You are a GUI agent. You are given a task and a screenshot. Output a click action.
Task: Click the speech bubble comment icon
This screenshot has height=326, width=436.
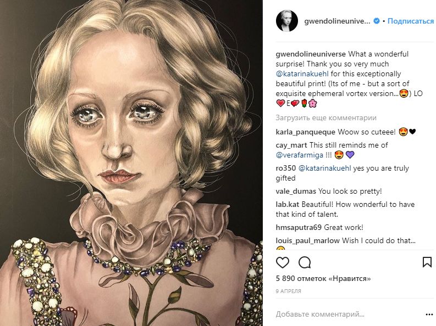tap(305, 262)
